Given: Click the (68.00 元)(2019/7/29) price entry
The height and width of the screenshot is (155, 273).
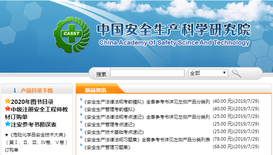Looking at the screenshot, I should (236, 147).
